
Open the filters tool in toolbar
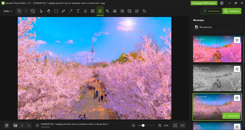click(x=100, y=11)
